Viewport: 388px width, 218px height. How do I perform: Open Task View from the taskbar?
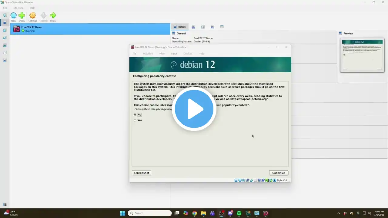pos(177,213)
